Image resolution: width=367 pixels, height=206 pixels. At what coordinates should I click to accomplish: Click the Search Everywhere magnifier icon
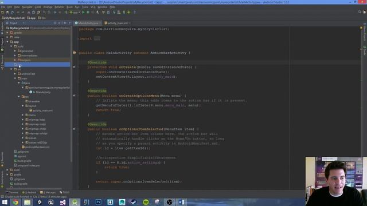point(360,12)
